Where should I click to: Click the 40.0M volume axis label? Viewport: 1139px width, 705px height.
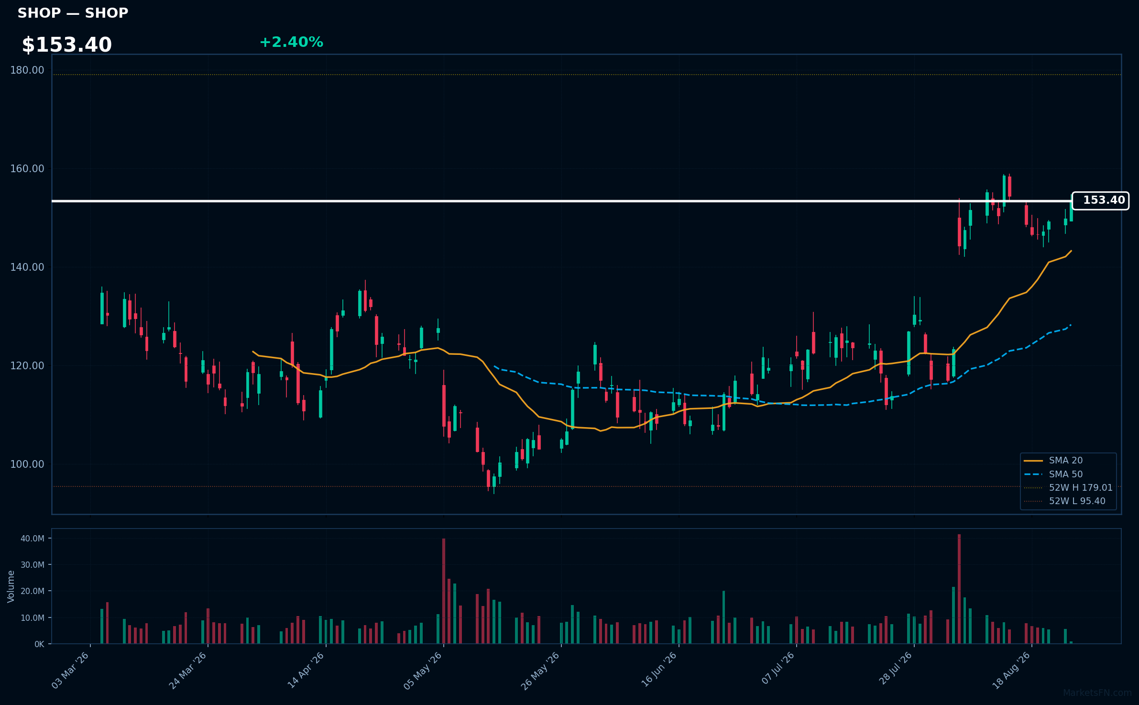33,539
